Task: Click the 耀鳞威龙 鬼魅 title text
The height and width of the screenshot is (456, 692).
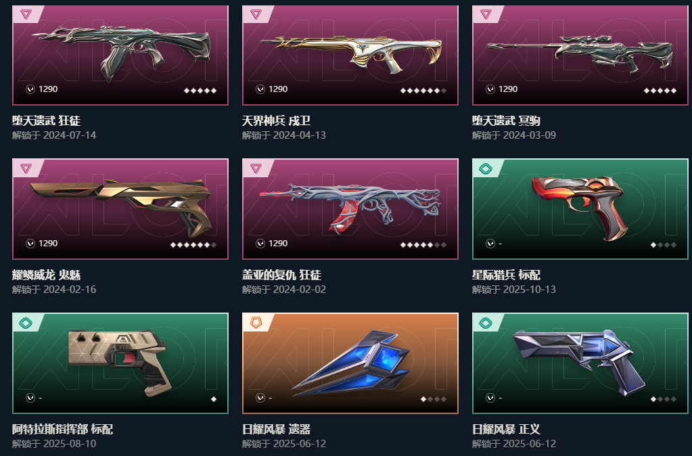Action: 47,275
